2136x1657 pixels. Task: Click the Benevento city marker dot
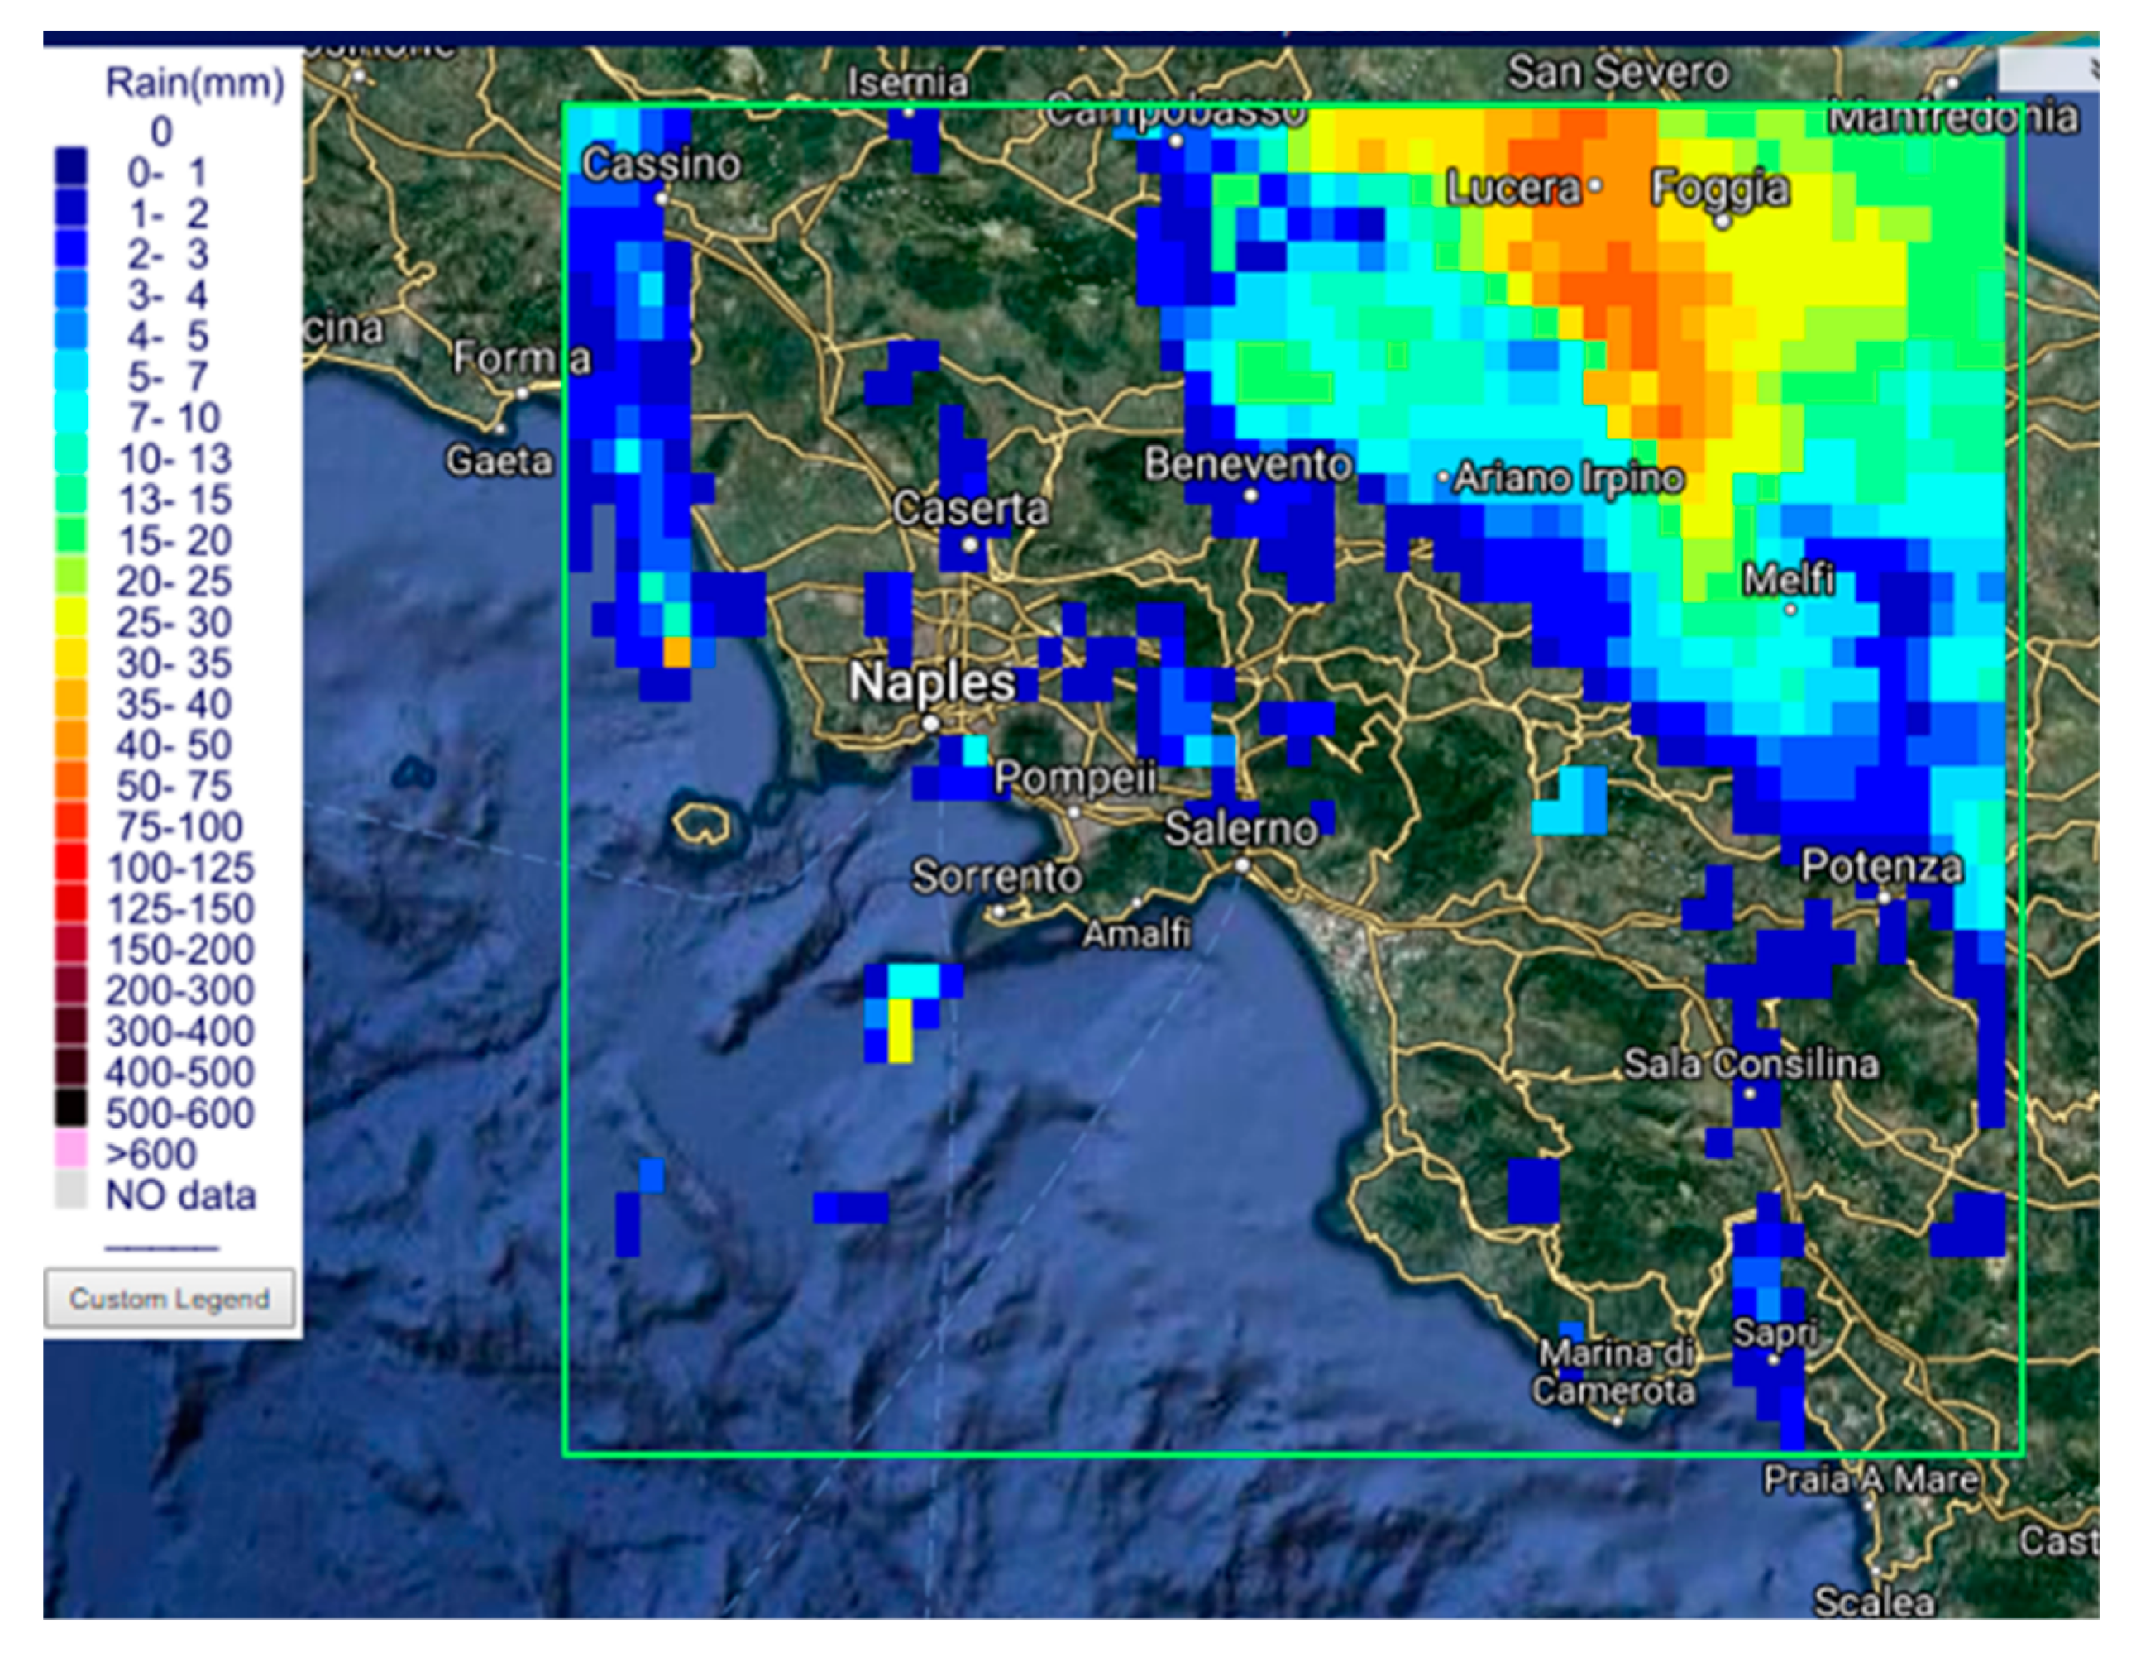(x=1250, y=496)
